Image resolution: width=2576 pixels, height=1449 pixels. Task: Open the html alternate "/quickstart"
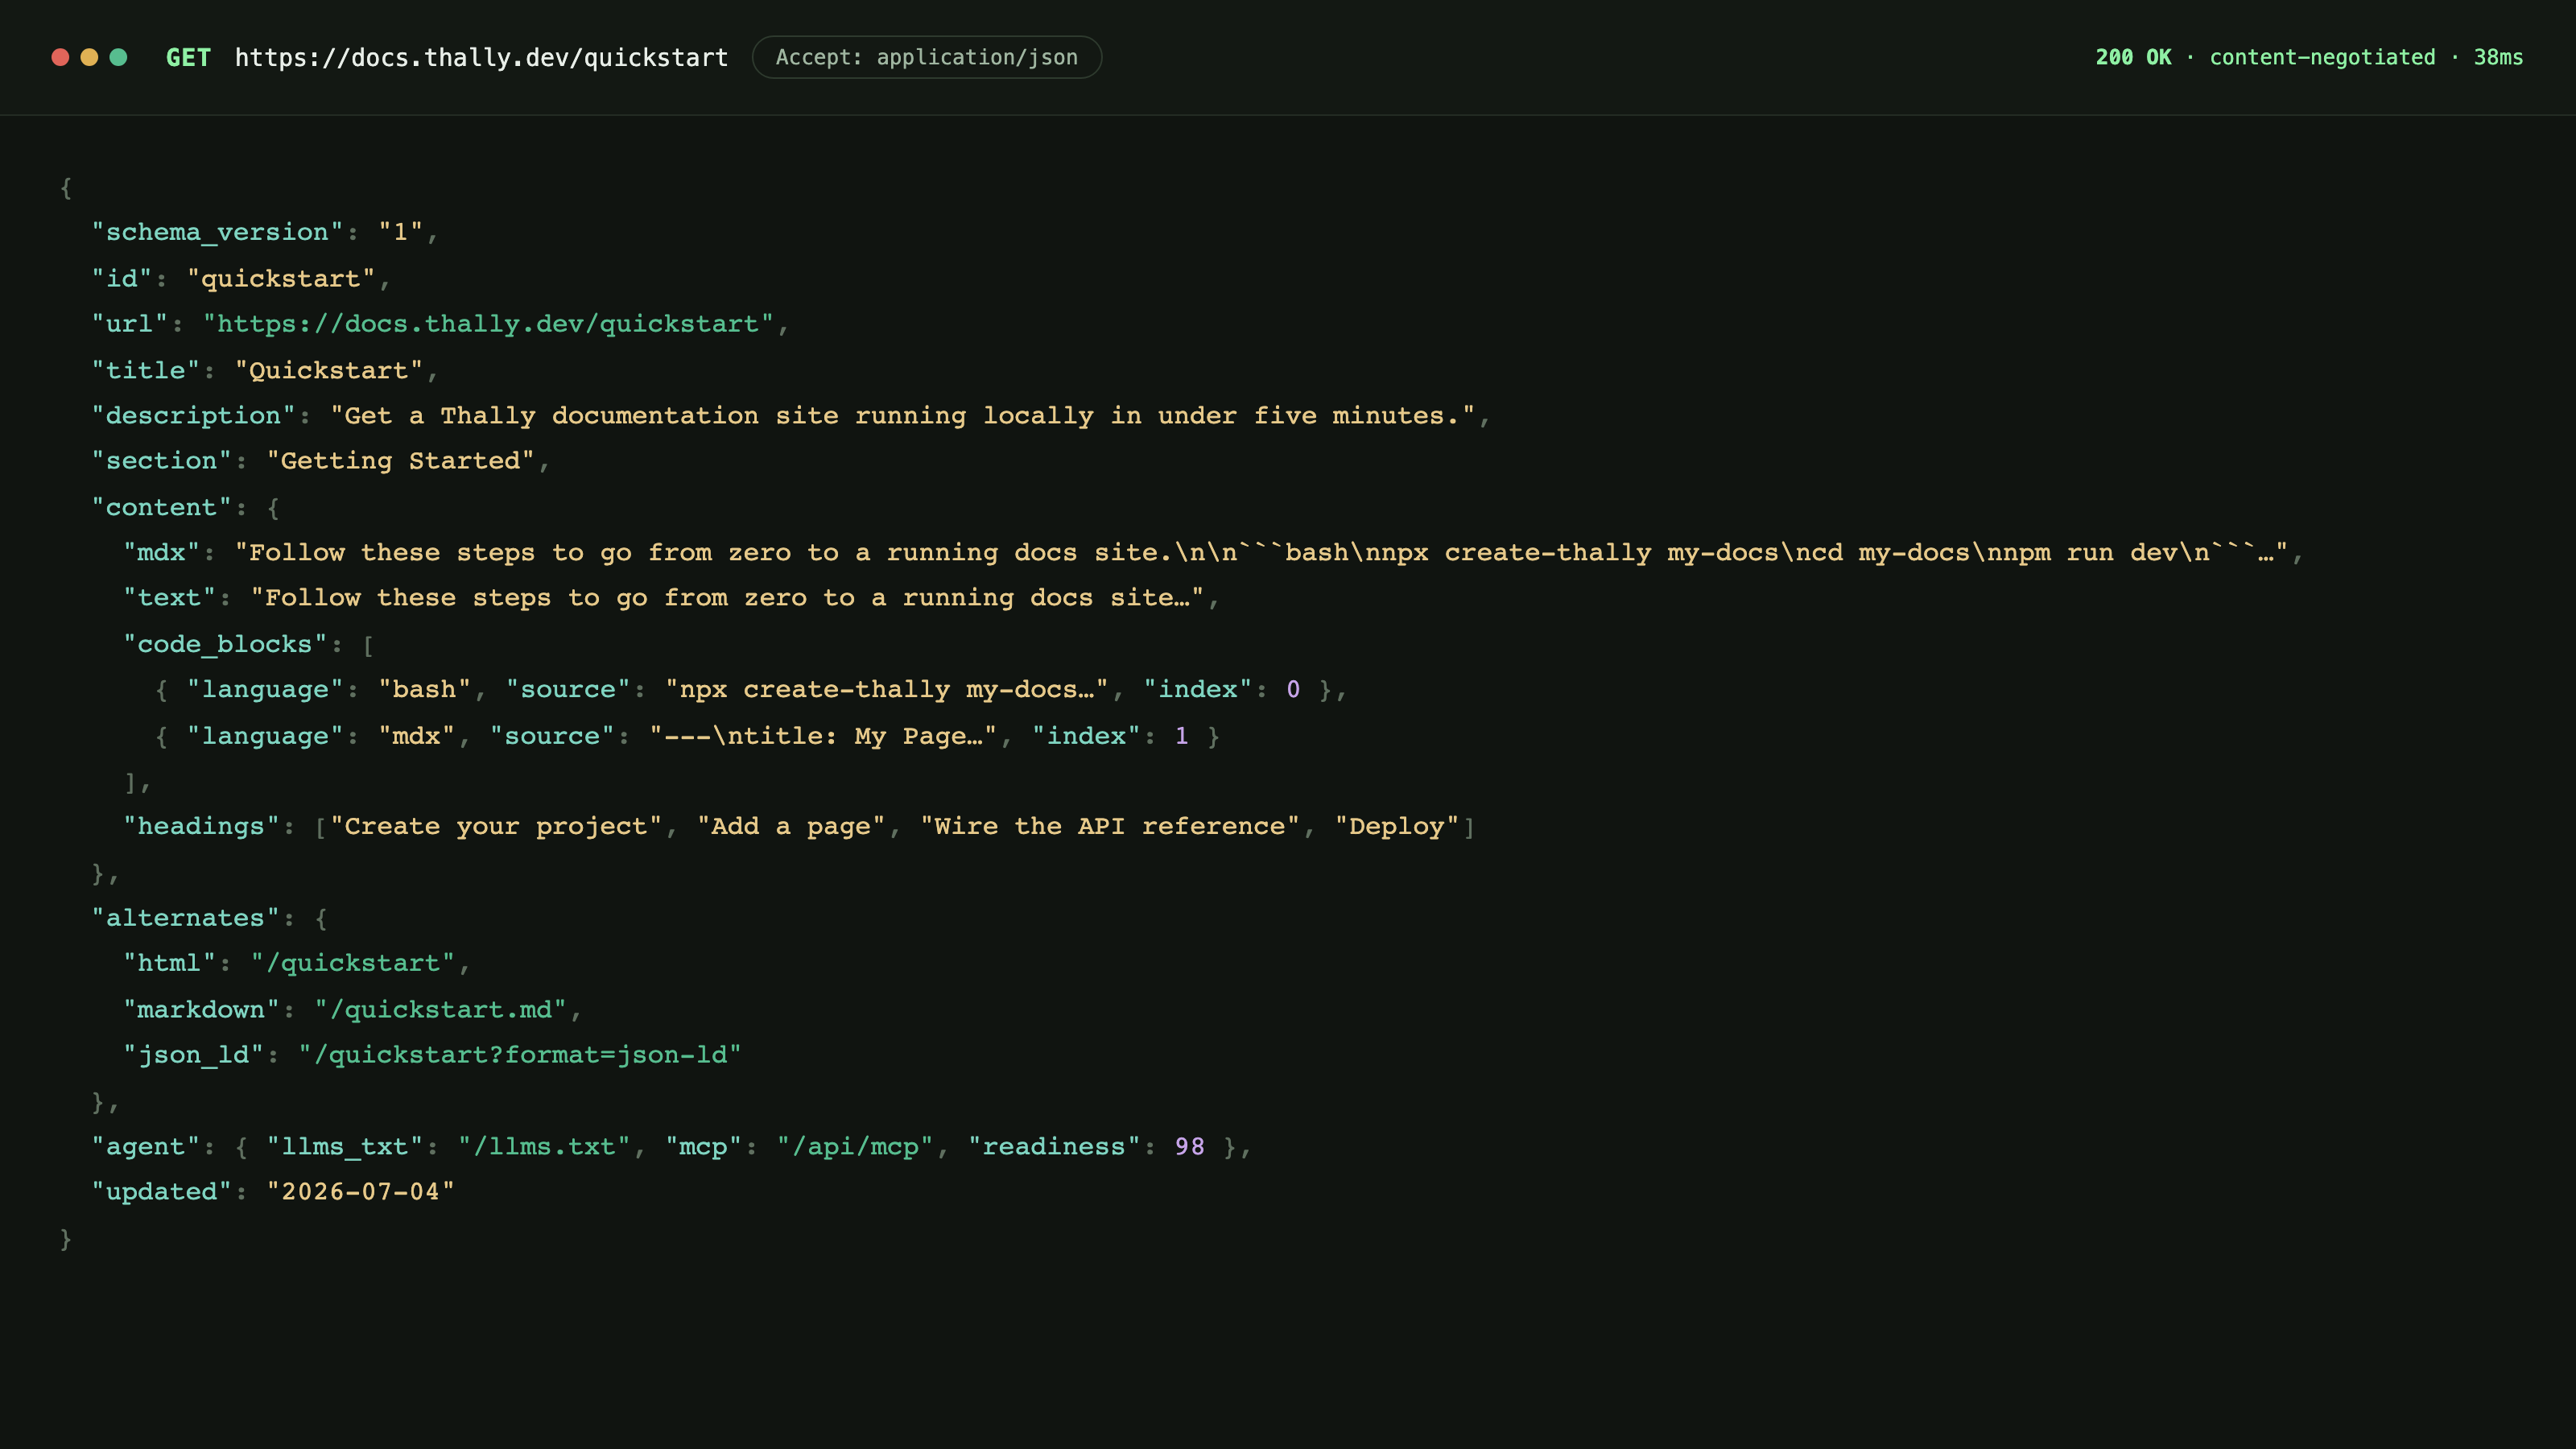coord(352,963)
